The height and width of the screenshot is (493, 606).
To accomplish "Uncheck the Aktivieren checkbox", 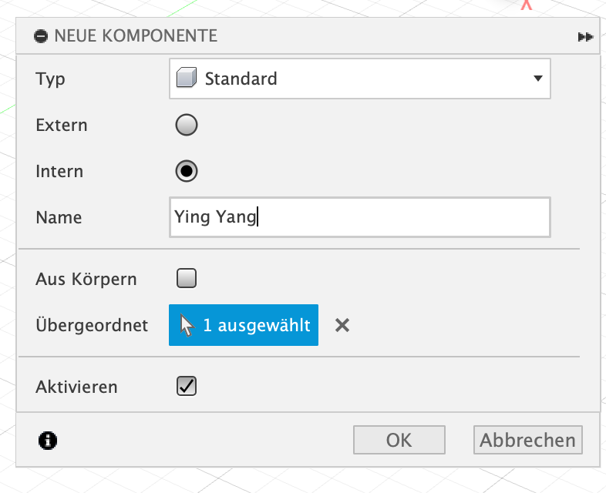I will coord(187,386).
